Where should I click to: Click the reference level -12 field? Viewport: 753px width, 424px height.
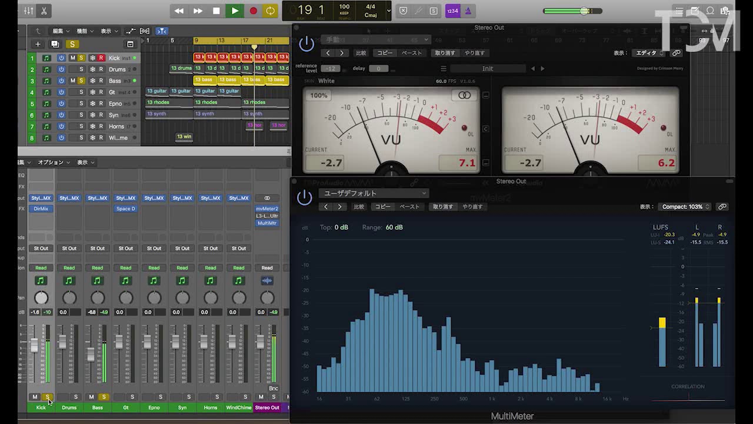point(331,68)
